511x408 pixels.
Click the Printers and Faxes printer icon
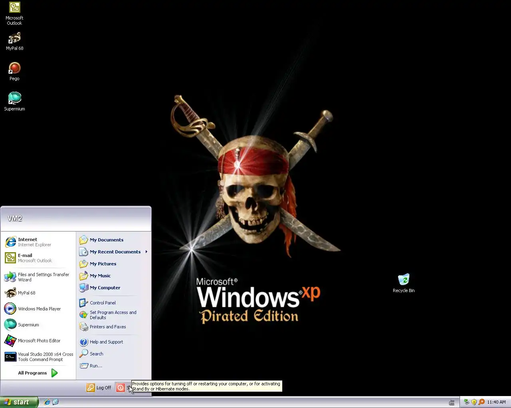coord(83,327)
